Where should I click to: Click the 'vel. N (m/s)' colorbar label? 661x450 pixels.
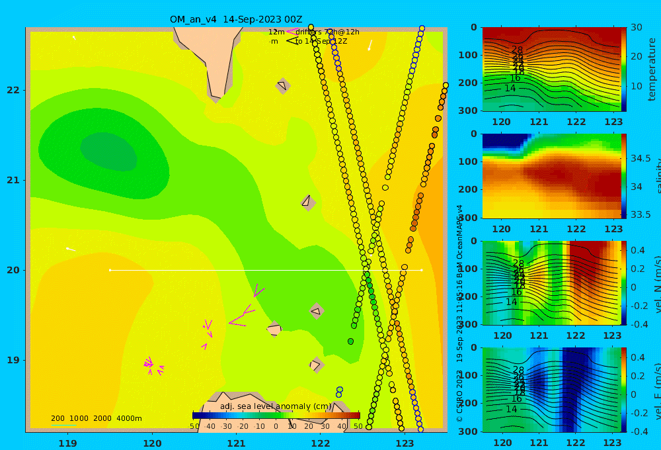(x=657, y=285)
